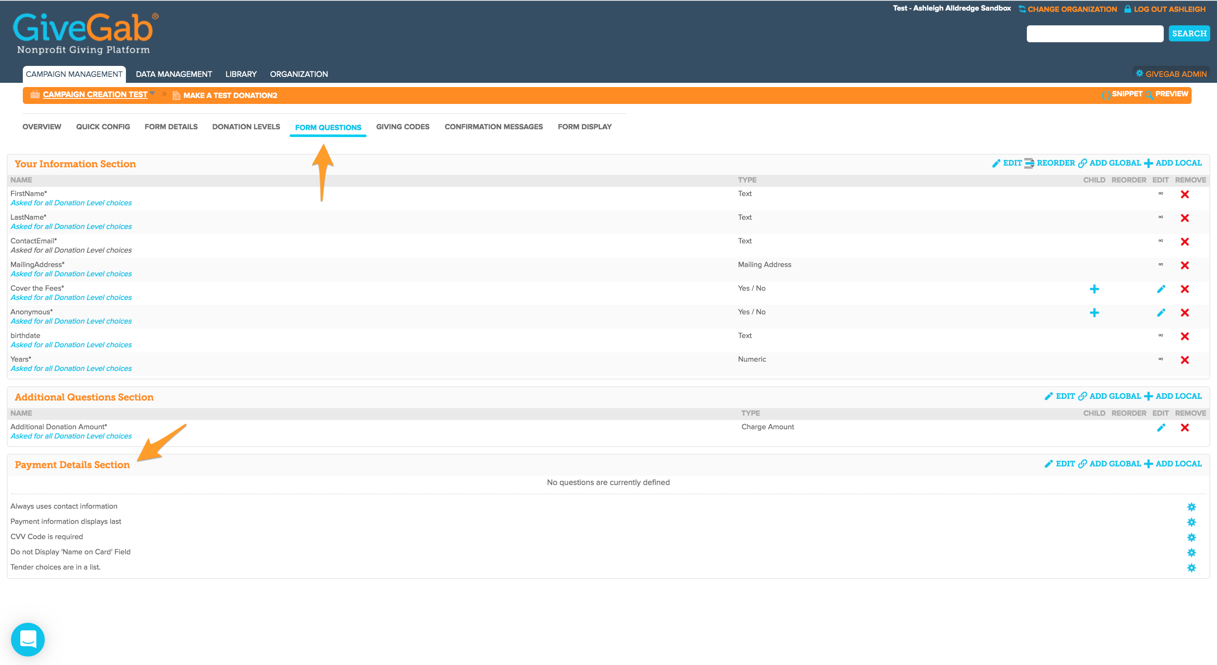
Task: Add local question to Payment Details
Action: coord(1173,464)
